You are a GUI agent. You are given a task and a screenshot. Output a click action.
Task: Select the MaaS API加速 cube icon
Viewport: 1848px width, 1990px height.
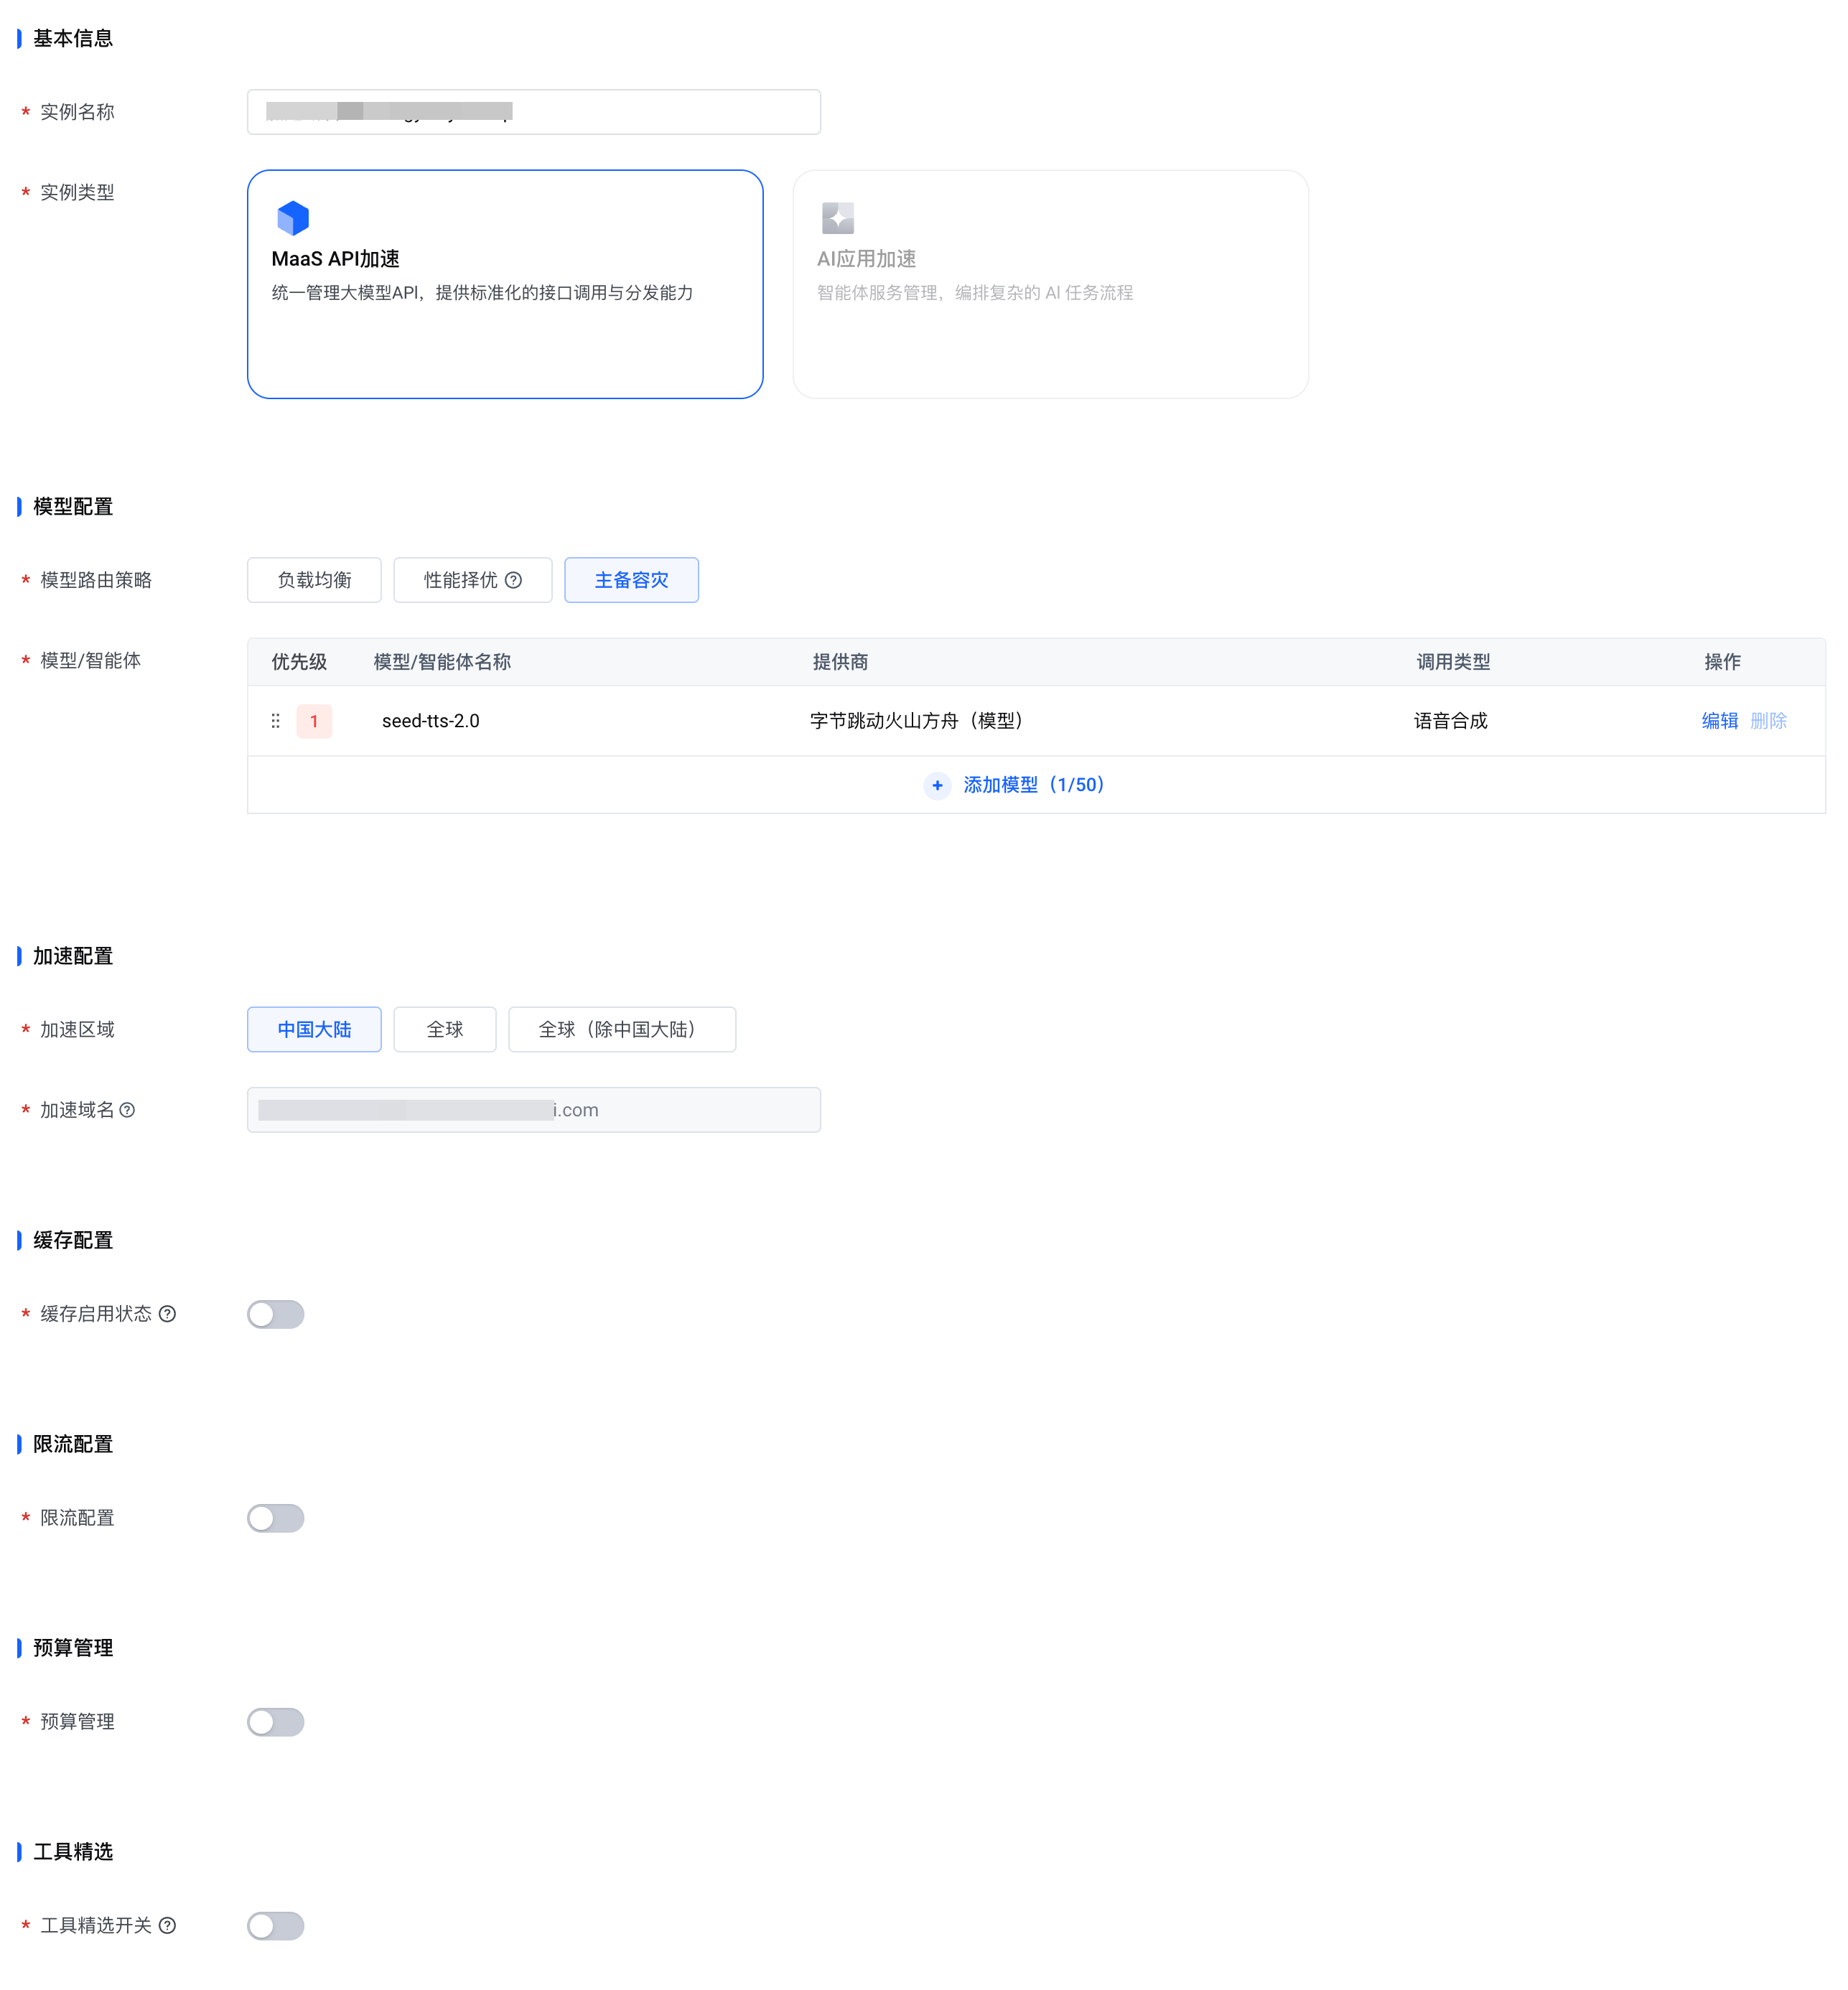(x=293, y=217)
